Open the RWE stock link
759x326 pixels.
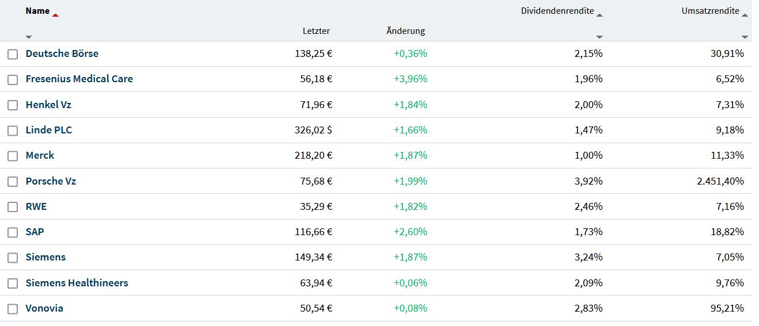(36, 206)
